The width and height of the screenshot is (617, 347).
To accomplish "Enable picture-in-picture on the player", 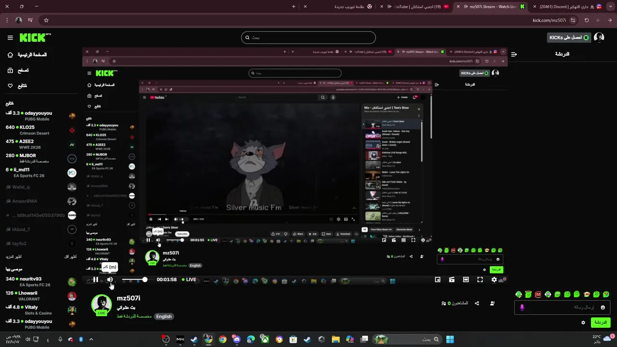I will (438, 280).
